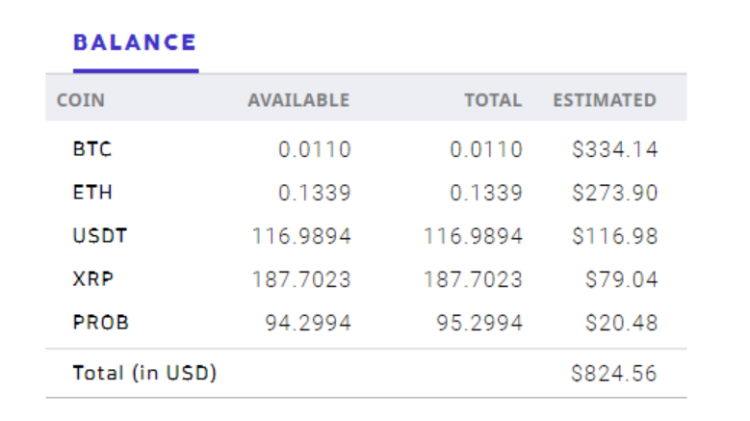The height and width of the screenshot is (421, 750).
Task: Select the BTC coin row
Action: (x=92, y=149)
